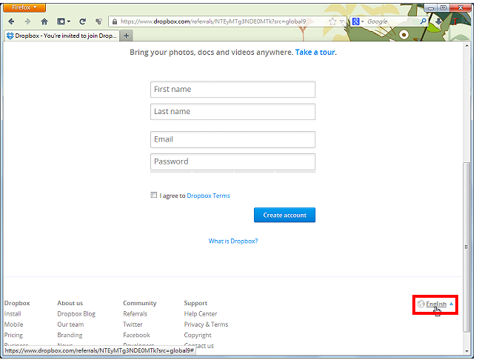Screen dimensions: 479x360
Task: Click the Dropbox favicon on the tab
Action: pyautogui.click(x=10, y=36)
